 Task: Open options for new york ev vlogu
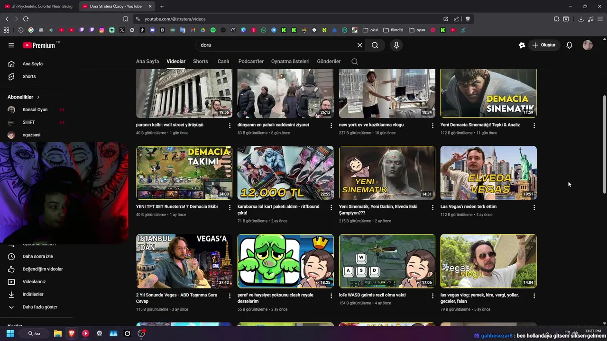432,126
